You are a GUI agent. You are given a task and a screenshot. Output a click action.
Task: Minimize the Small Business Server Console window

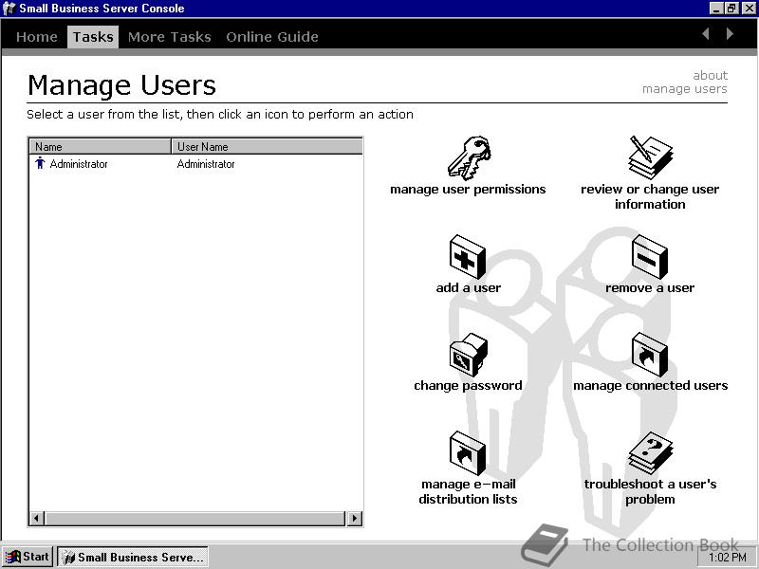[716, 9]
